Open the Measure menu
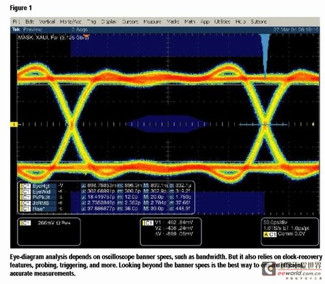The height and width of the screenshot is (284, 325). click(152, 21)
